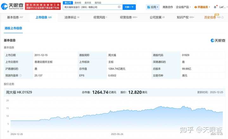Open the 知识产权 tab
228x139 pixels.
tap(185, 17)
